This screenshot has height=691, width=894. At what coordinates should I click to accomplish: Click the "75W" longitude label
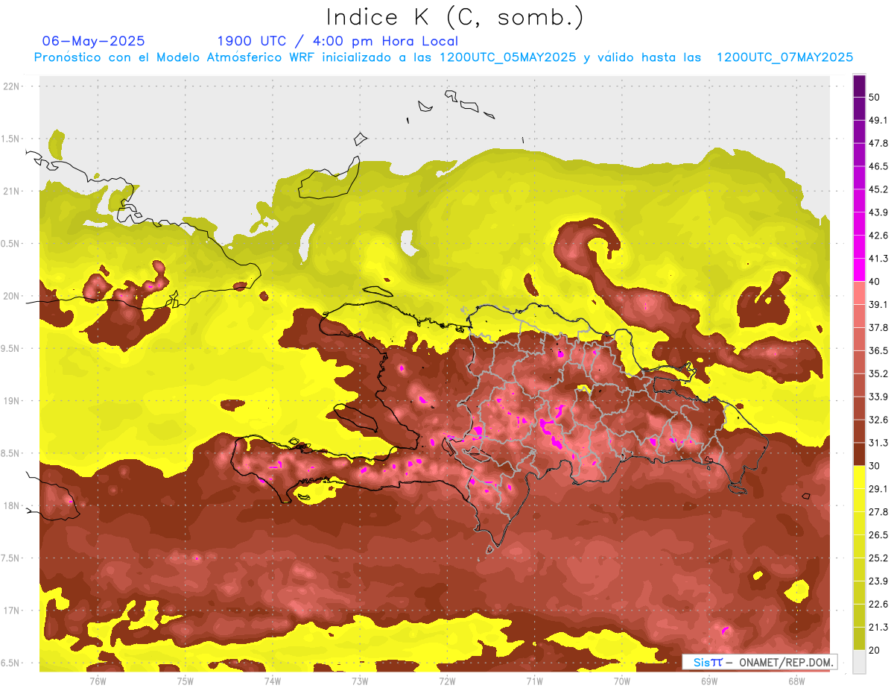point(186,681)
